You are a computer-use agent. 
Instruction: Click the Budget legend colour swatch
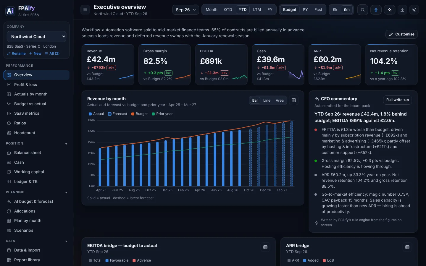pyautogui.click(x=133, y=114)
